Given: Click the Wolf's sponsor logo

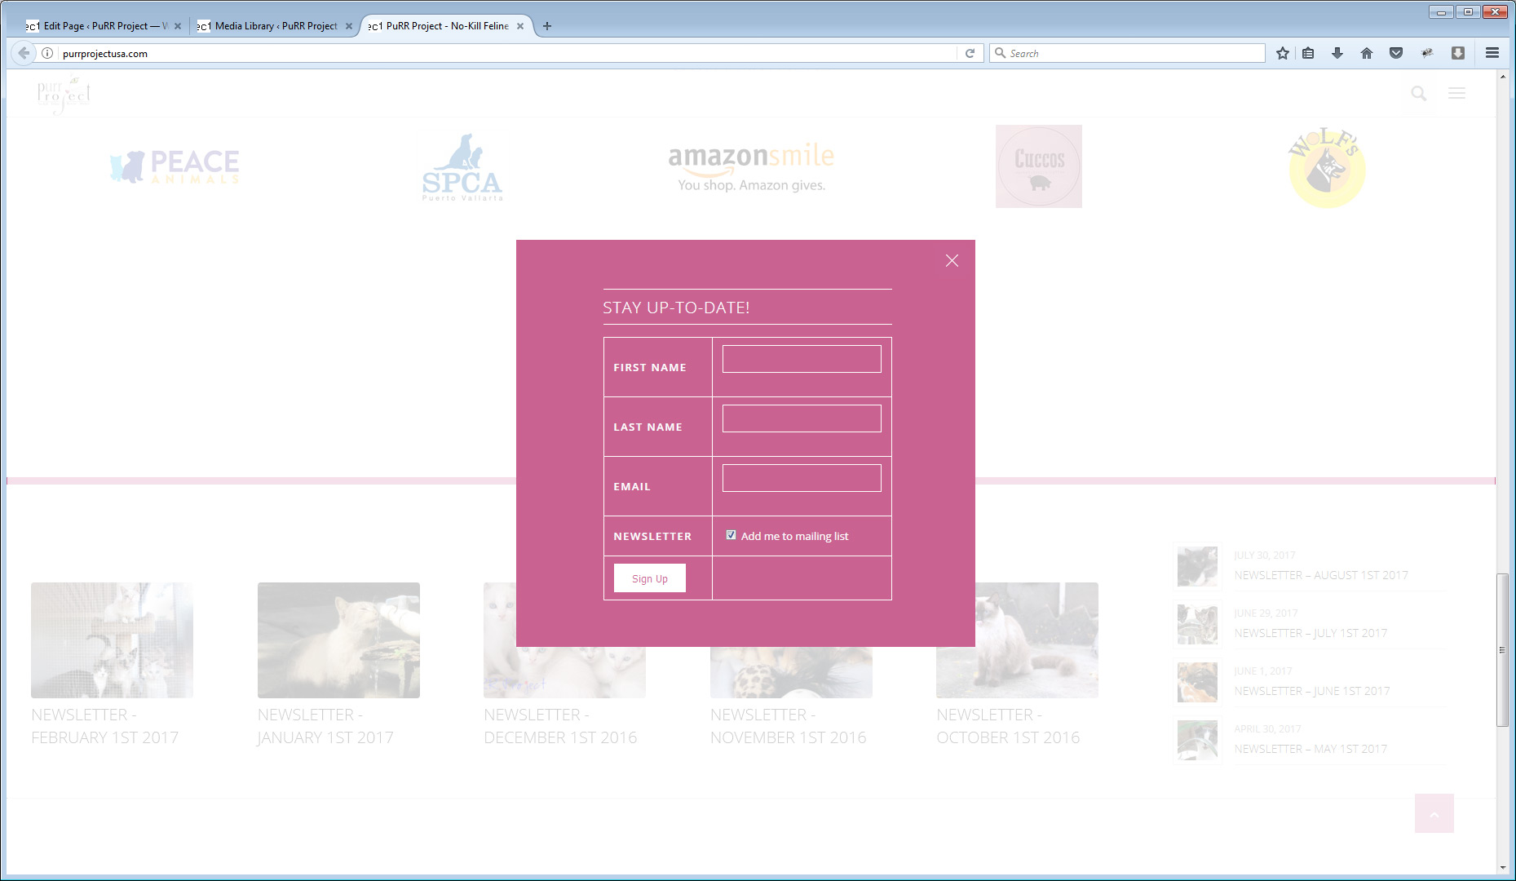Looking at the screenshot, I should pos(1327,167).
